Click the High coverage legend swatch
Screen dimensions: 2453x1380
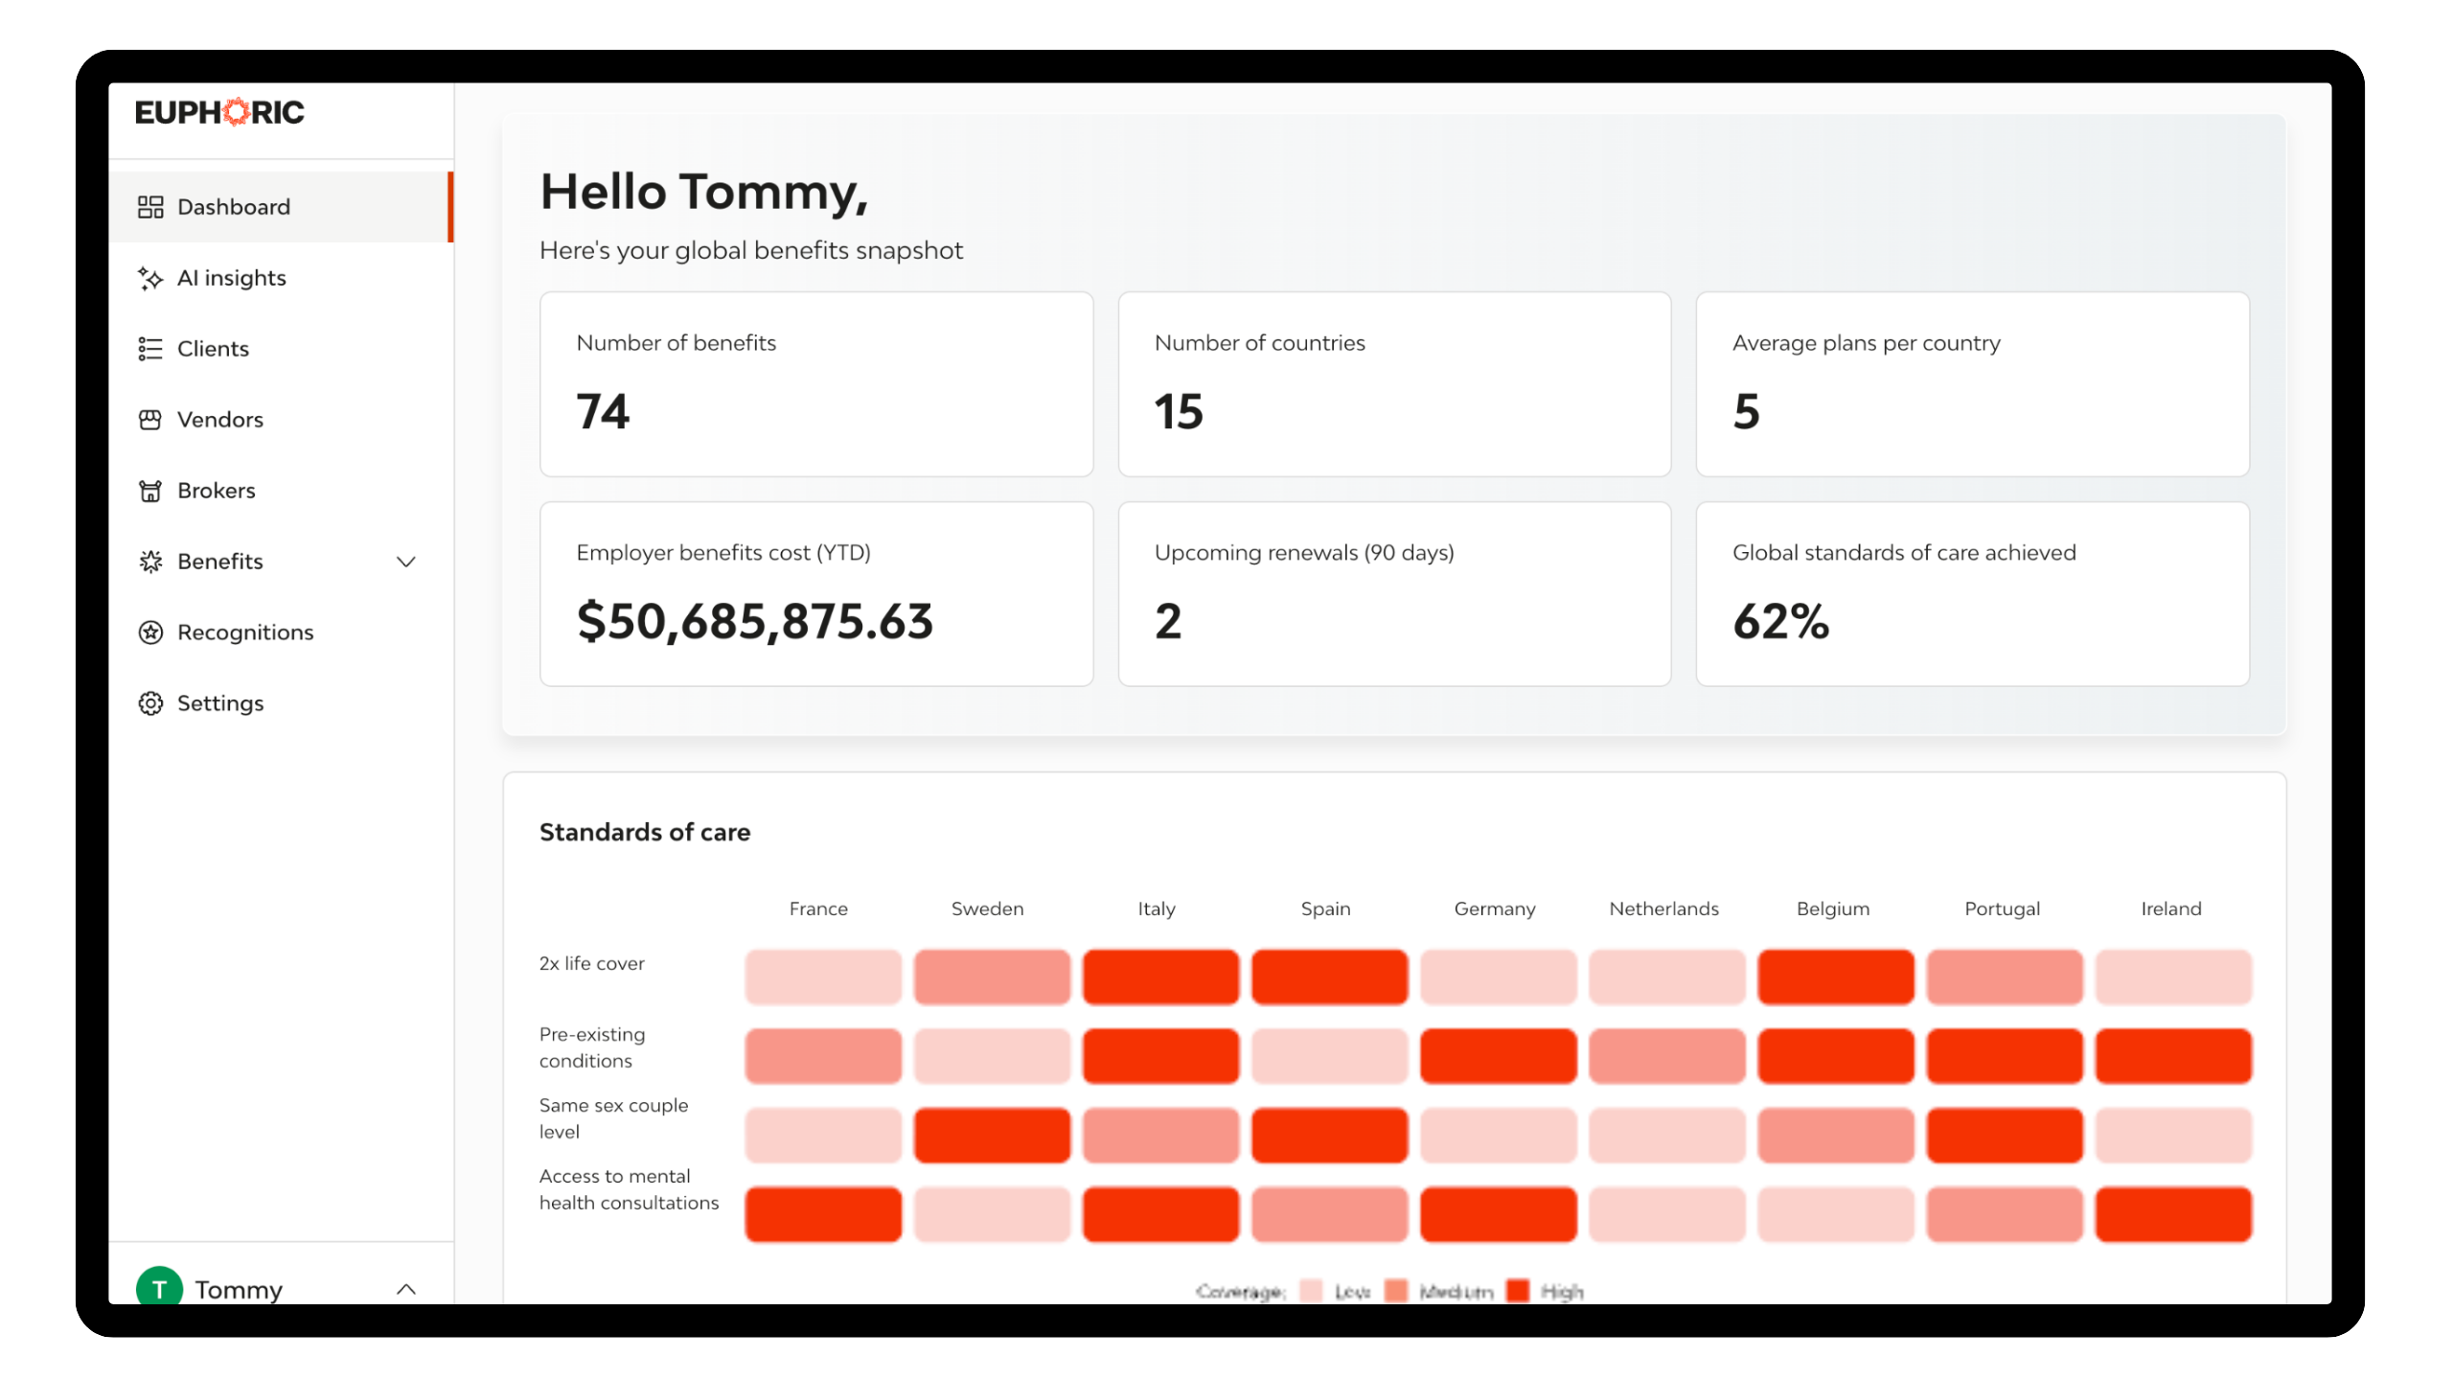point(1518,1291)
